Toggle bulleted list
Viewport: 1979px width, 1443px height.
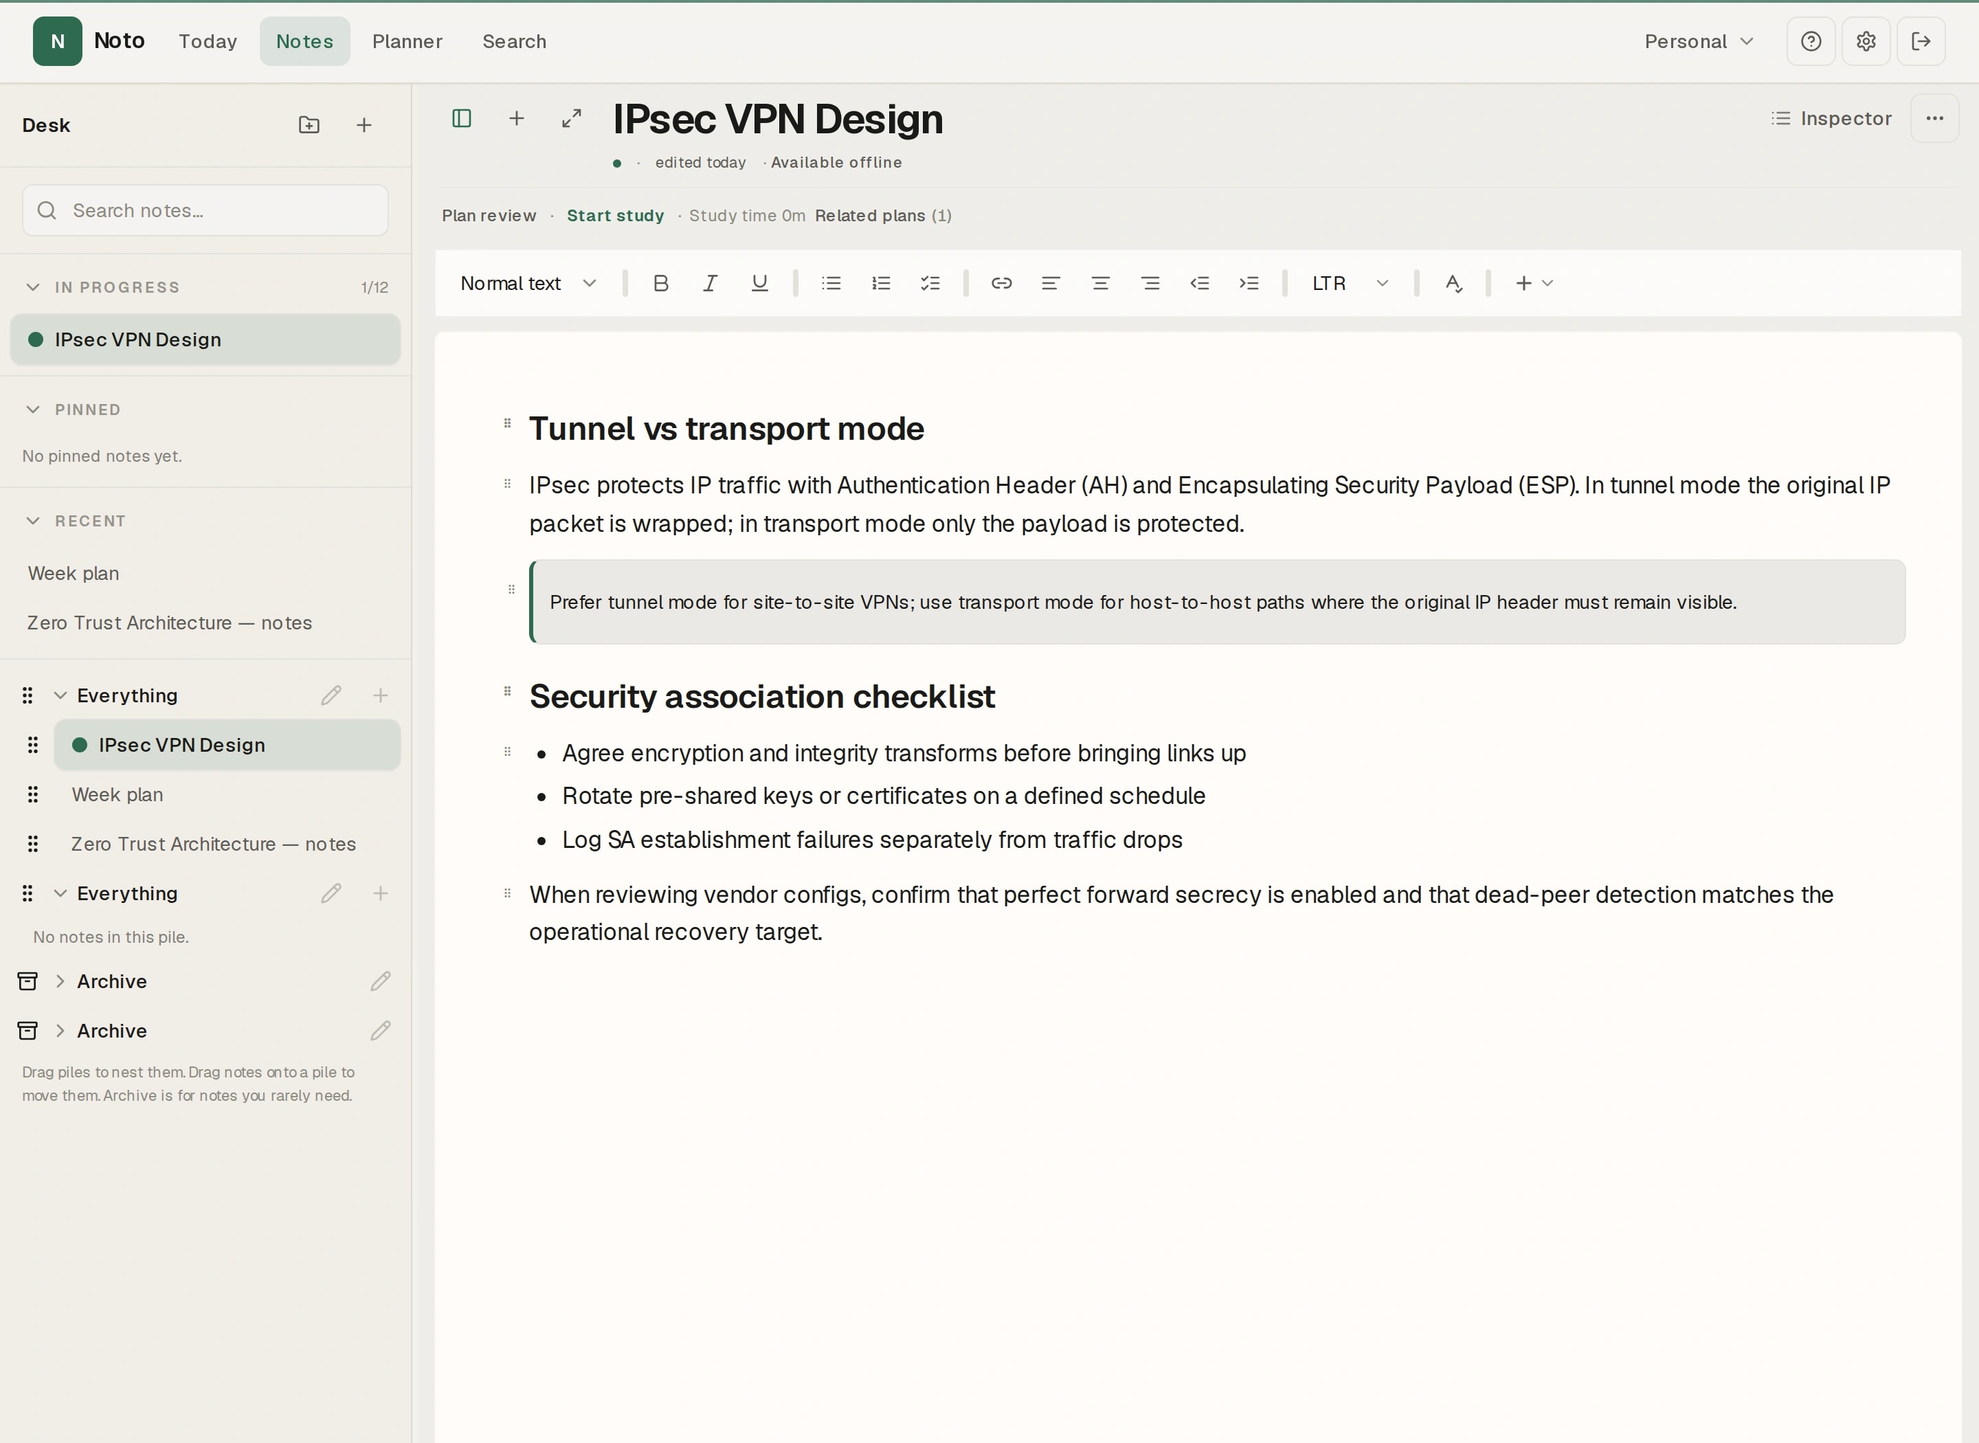[x=831, y=283]
